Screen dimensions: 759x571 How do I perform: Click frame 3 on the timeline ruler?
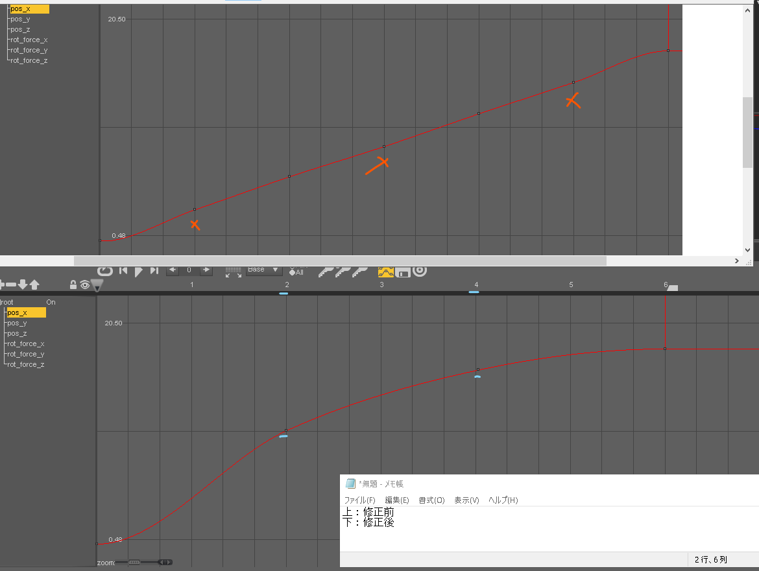point(382,285)
